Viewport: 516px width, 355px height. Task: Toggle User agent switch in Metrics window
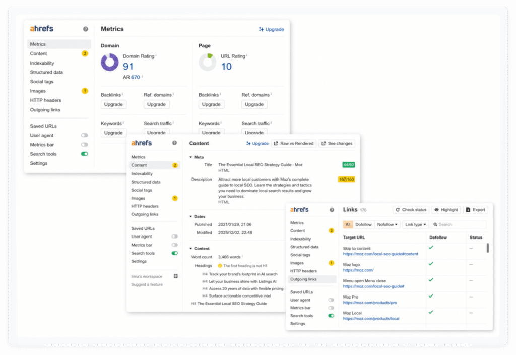85,135
